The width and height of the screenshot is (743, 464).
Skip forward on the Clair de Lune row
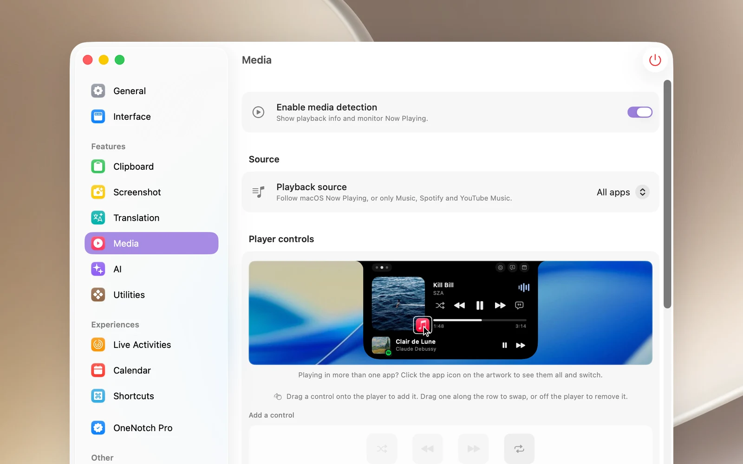[x=521, y=345]
